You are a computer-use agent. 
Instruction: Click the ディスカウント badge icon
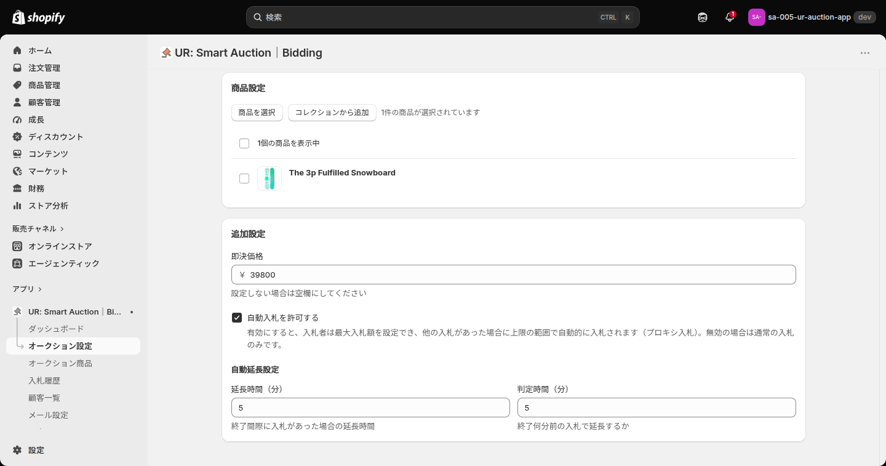[x=17, y=137]
